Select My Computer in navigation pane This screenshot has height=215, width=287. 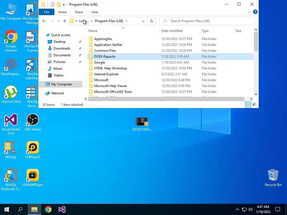click(61, 84)
